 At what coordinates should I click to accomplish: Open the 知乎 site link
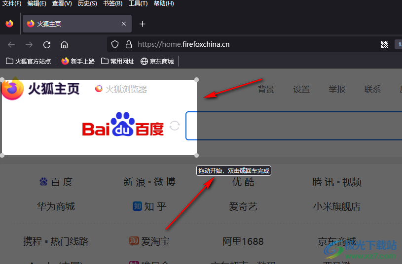point(149,206)
